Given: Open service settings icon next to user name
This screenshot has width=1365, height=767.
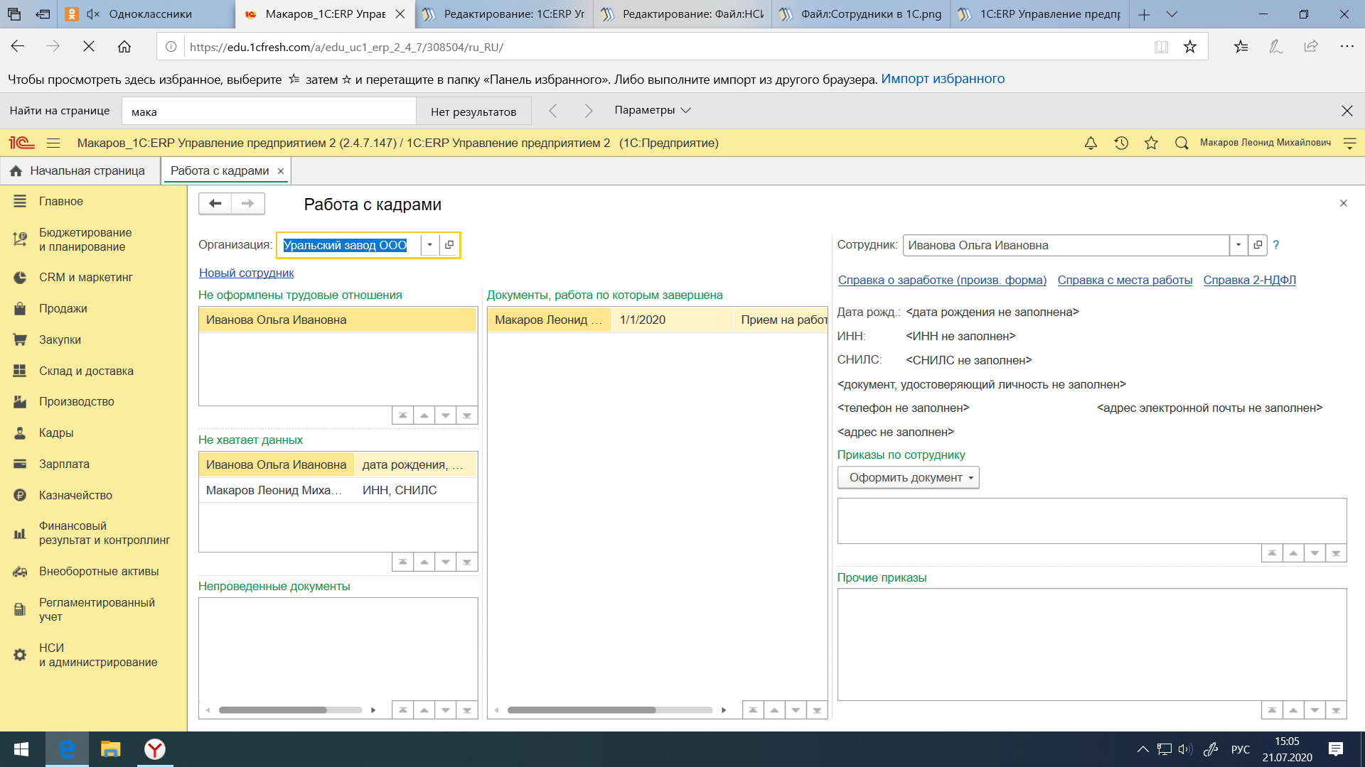Looking at the screenshot, I should click(1349, 143).
